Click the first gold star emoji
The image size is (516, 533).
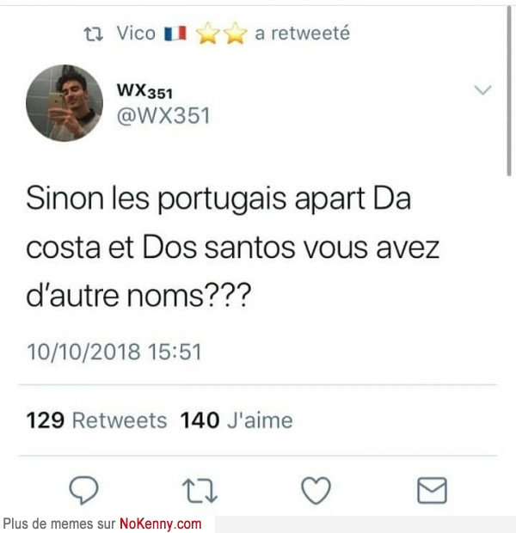207,34
